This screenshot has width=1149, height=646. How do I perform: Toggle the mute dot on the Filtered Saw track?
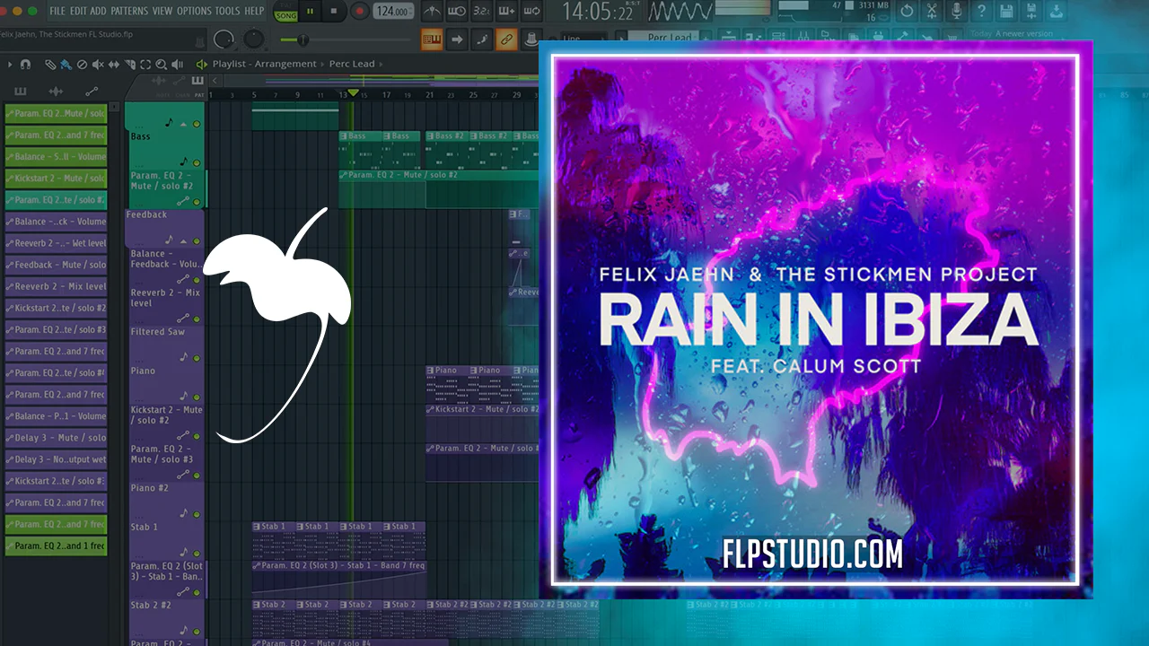(197, 358)
